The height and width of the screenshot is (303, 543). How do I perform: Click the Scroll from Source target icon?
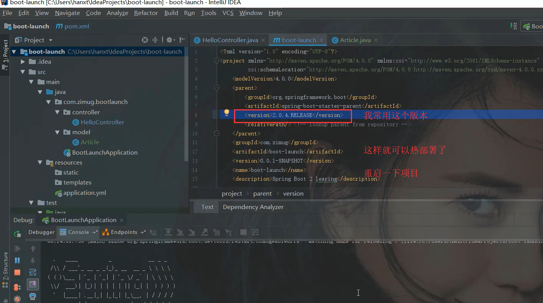coord(145,40)
